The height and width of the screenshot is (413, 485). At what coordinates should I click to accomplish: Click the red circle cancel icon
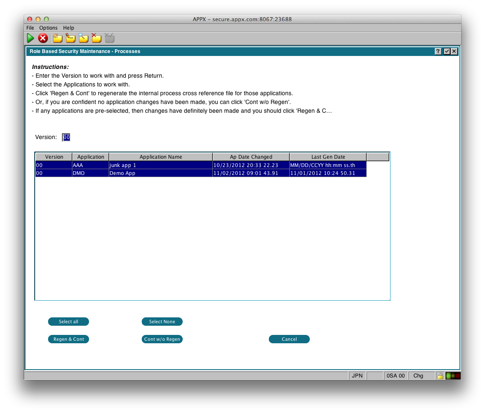pos(43,38)
